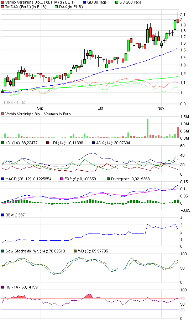Click the '1,5M' volume axis label
Viewport: 194px width, 326px height.
tap(184, 117)
